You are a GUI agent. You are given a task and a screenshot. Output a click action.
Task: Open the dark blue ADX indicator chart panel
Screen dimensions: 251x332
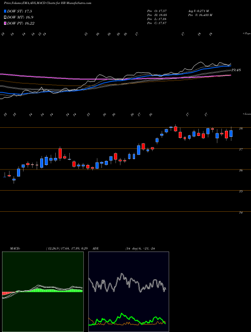coord(129,292)
